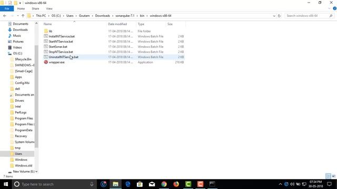Click the Type here to search box
Viewport: 337px width, 189px height.
(54, 184)
